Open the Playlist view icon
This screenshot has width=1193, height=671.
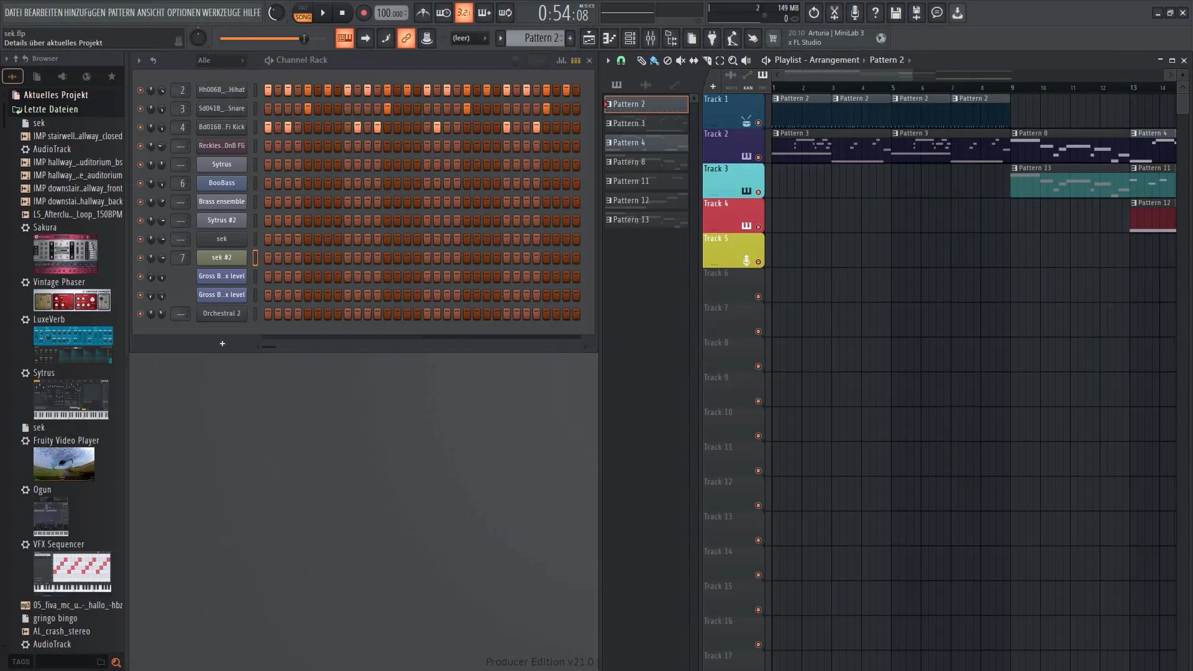[x=588, y=39]
